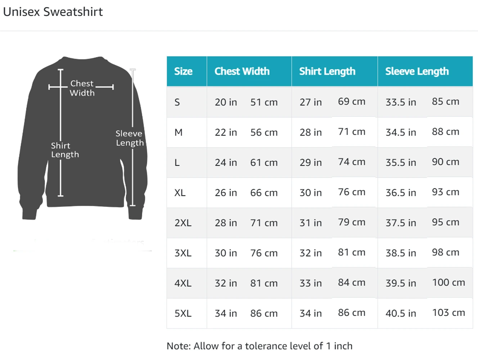
Task: Click the S size row label
Action: pyautogui.click(x=177, y=102)
